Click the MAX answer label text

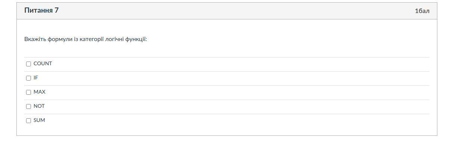tap(40, 92)
